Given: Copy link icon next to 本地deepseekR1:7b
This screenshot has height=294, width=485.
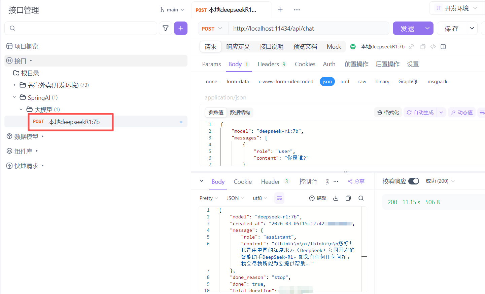Looking at the screenshot, I should tap(411, 47).
